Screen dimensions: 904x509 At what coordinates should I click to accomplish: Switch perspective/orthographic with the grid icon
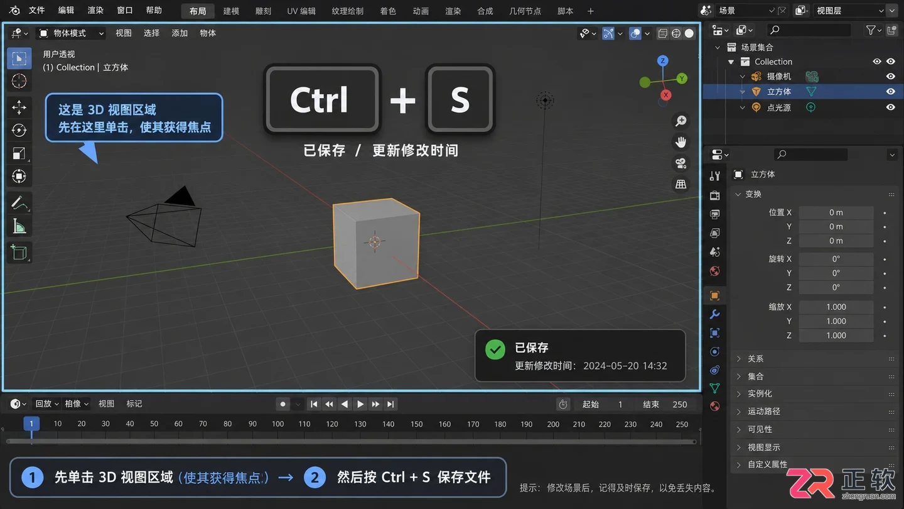tap(681, 184)
